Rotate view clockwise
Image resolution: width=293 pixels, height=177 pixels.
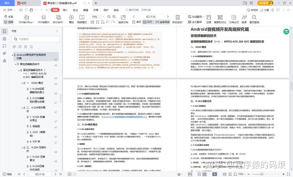(113, 22)
